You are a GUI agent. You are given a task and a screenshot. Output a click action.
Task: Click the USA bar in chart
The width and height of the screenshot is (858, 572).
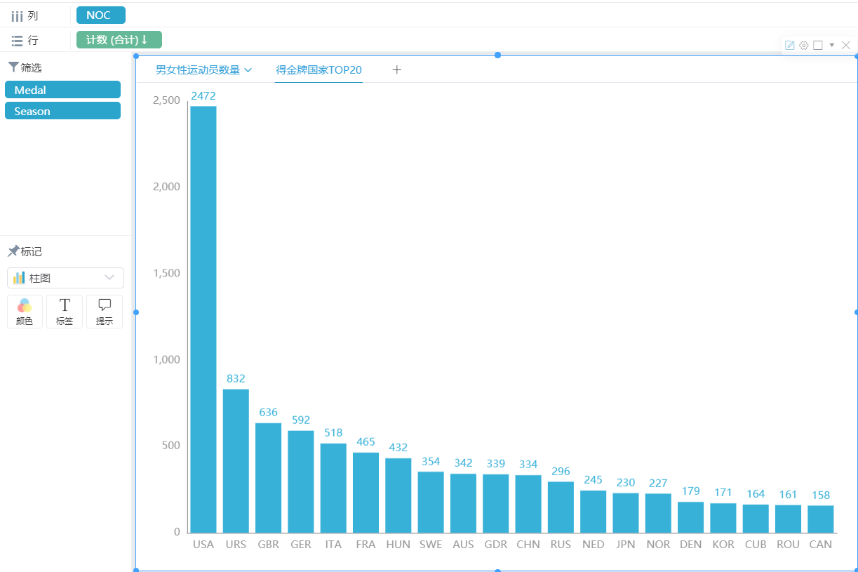(x=203, y=319)
